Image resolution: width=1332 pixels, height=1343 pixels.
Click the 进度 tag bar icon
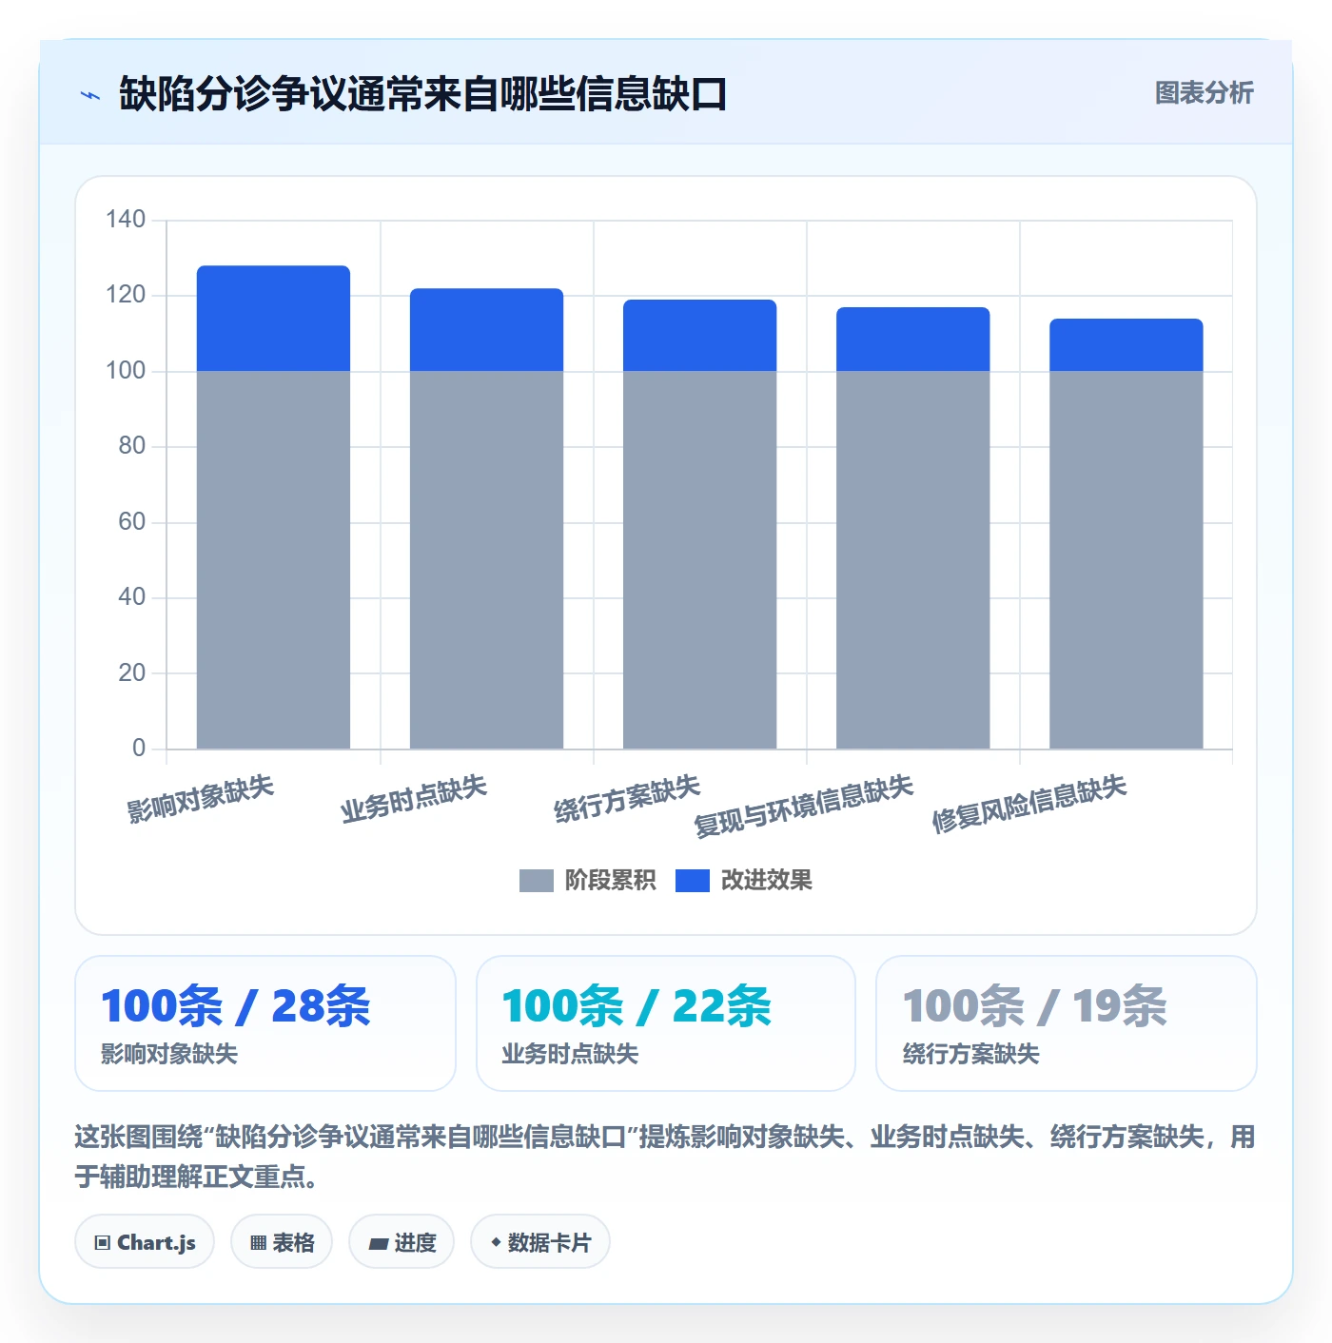[x=378, y=1244]
